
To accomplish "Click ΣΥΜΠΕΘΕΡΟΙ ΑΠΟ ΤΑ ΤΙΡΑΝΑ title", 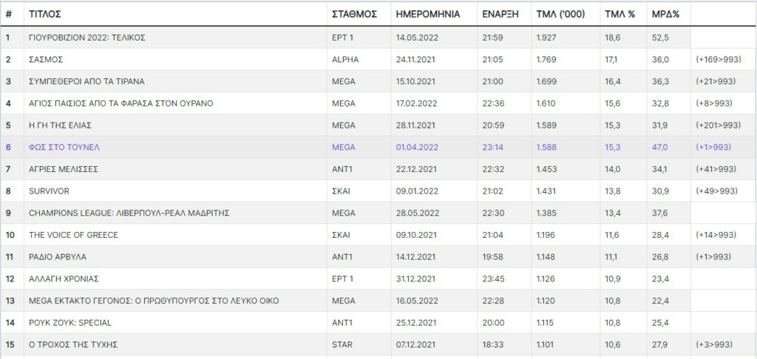I will pyautogui.click(x=86, y=81).
